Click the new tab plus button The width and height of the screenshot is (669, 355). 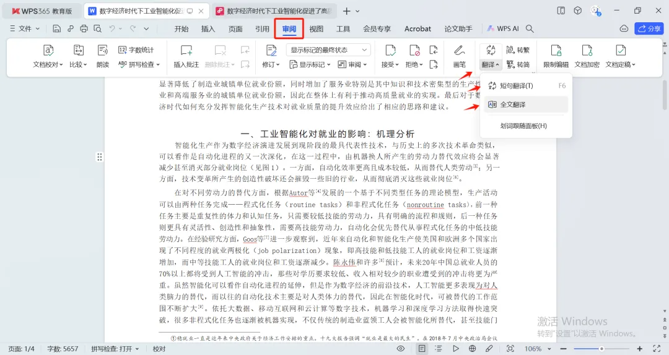pyautogui.click(x=347, y=11)
